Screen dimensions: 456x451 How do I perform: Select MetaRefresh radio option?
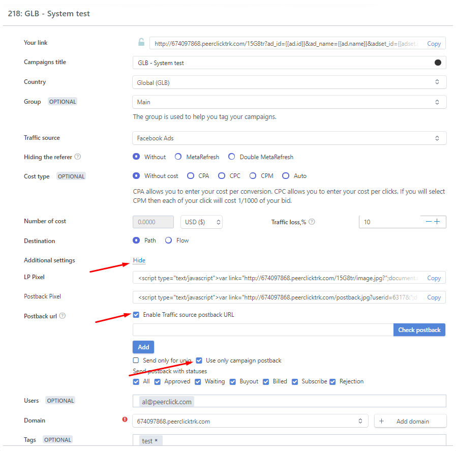coord(178,157)
